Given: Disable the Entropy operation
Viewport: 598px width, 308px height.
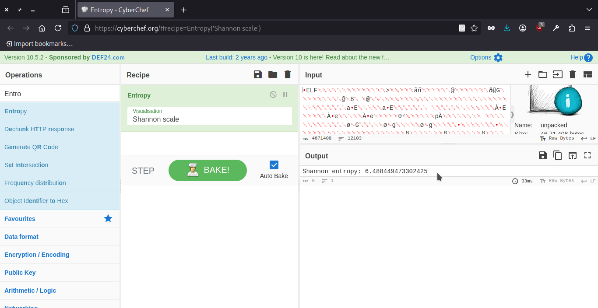Looking at the screenshot, I should point(273,95).
